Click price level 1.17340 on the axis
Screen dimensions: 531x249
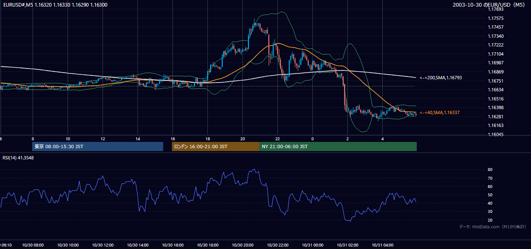[x=495, y=36]
